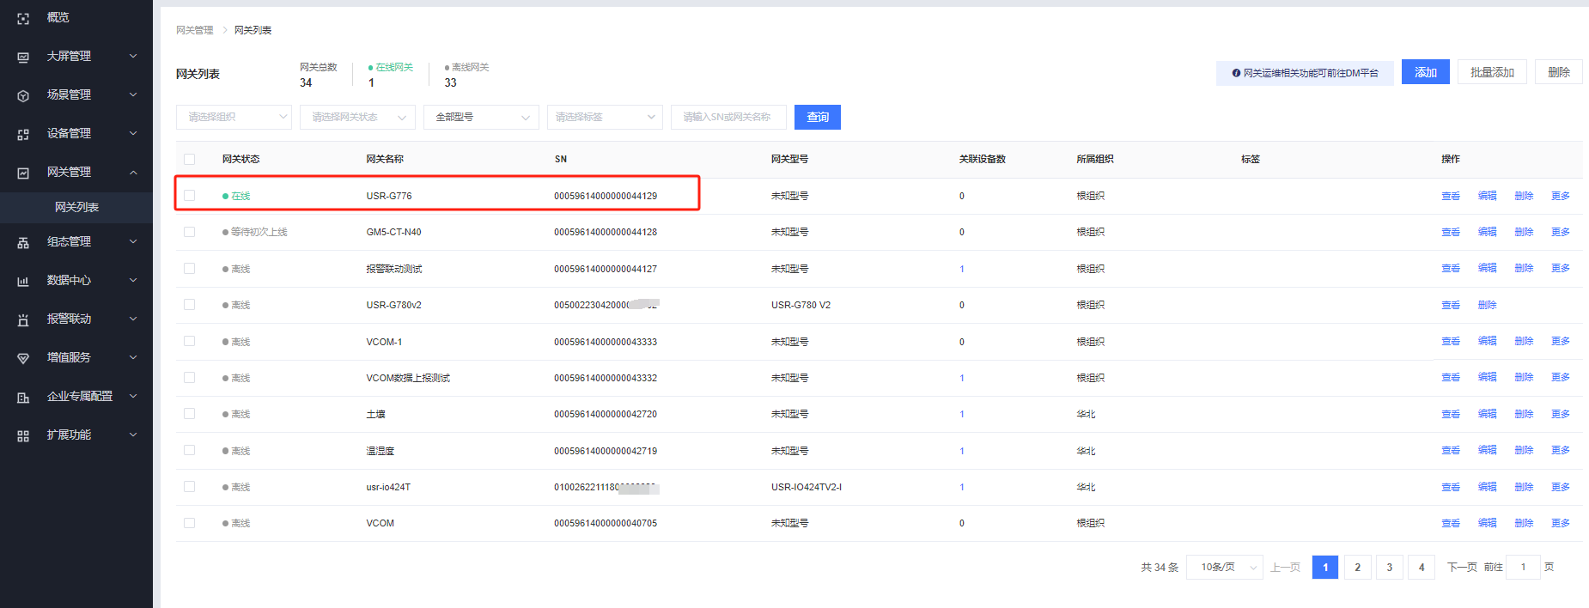Click the 场景管理 cube icon
The height and width of the screenshot is (608, 1589).
[23, 95]
